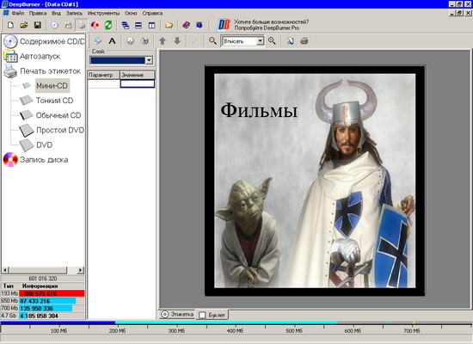Image resolution: width=473 pixels, height=344 pixels.
Task: Select Печать этикеток in sidebar
Action: pos(42,71)
